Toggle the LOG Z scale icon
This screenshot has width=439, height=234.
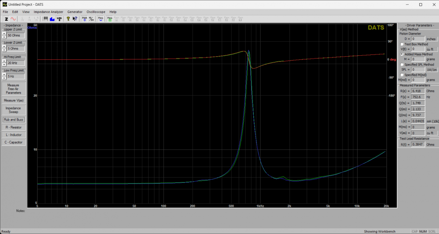click(x=59, y=19)
